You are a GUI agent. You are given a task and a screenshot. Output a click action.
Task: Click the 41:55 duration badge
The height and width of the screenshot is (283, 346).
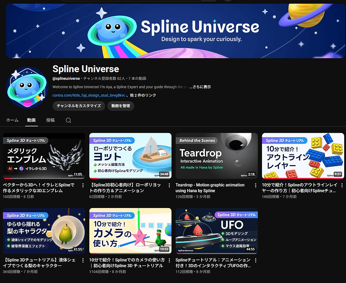point(78,249)
